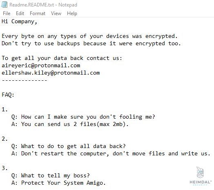
Task: Click the 'Protect Your System Amigo.' answer
Action: click(x=58, y=183)
